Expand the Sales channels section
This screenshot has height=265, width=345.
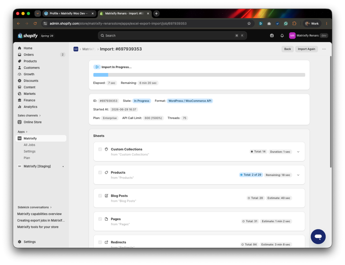point(29,115)
